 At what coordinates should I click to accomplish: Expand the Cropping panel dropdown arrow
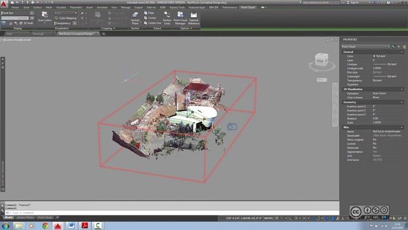click(x=114, y=28)
